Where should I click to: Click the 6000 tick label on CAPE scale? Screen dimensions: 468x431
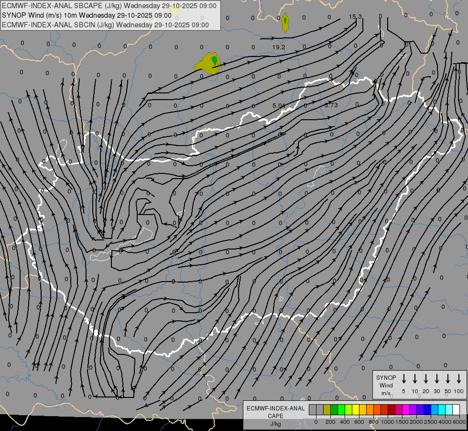(459, 422)
